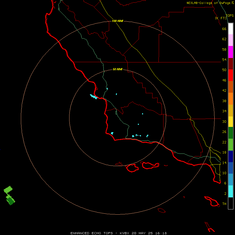The height and width of the screenshot is (235, 235).
Task: Click the magenta legend color swatch
Action: click(231, 52)
